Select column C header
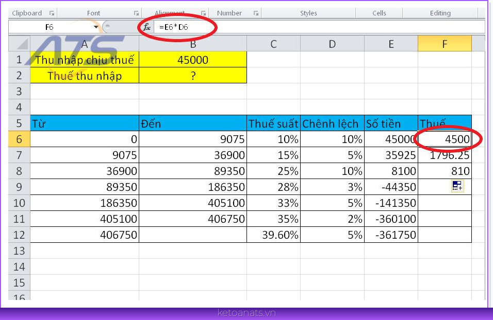The image size is (493, 320). [273, 44]
